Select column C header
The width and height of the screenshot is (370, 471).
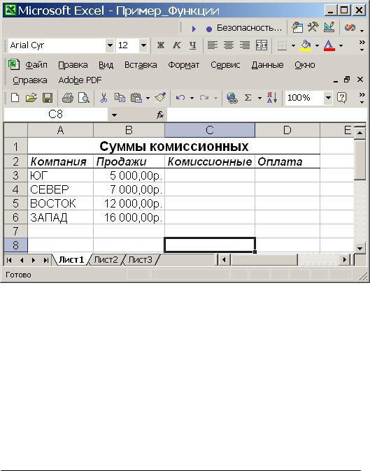[x=210, y=130]
